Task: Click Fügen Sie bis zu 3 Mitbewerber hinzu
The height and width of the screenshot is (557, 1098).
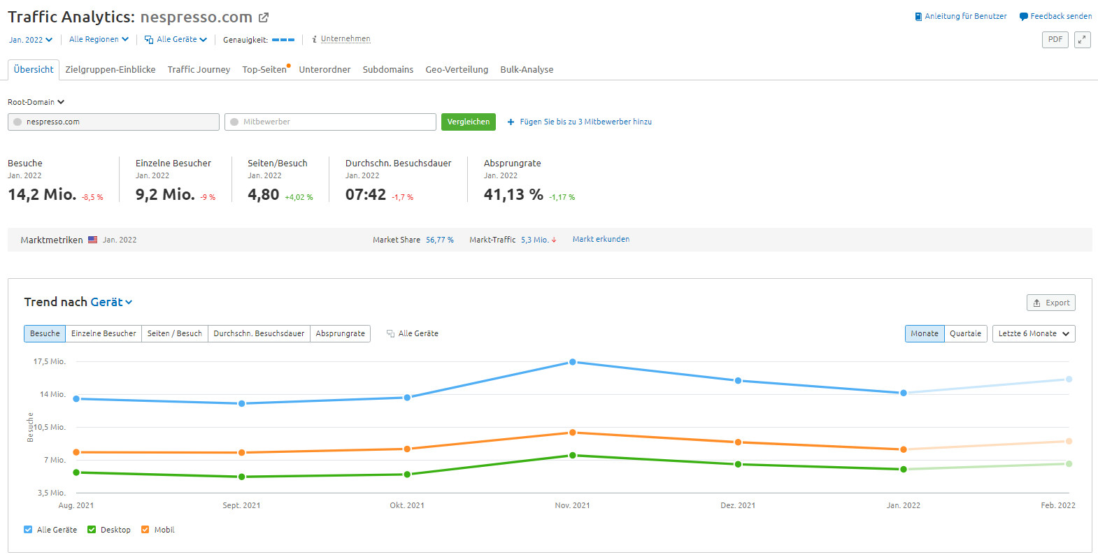Action: 586,122
